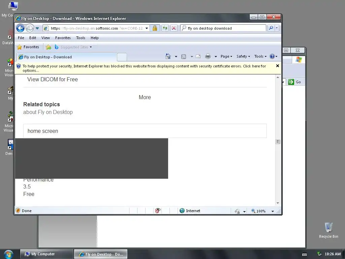This screenshot has width=345, height=259.
Task: Expand the address bar autocomplete dropdown
Action: pyautogui.click(x=147, y=28)
